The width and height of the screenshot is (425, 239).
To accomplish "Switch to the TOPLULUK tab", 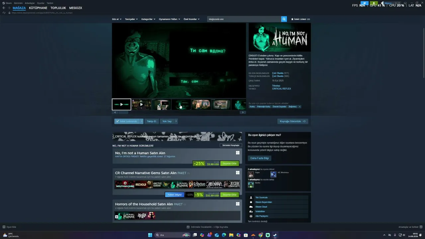I will 58,8.
